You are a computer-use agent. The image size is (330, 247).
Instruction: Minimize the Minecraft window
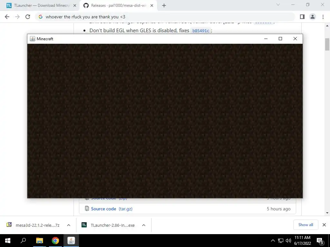click(x=266, y=39)
